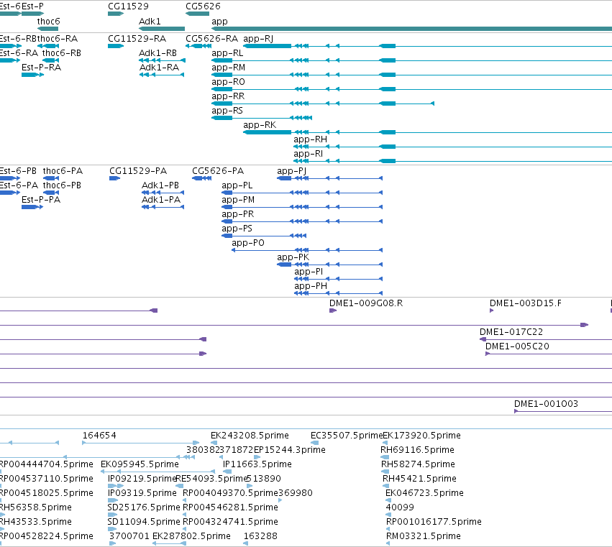Screen dimensions: 612x547
Task: Click protein app-PI label
Action: point(309,272)
